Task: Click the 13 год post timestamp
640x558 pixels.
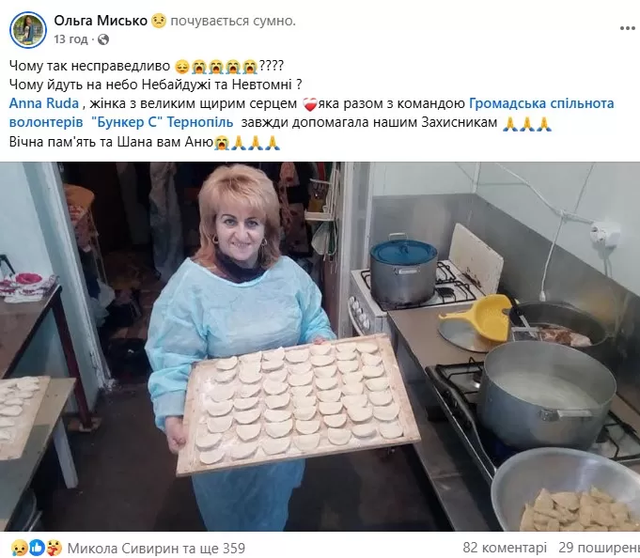Action: pos(70,39)
